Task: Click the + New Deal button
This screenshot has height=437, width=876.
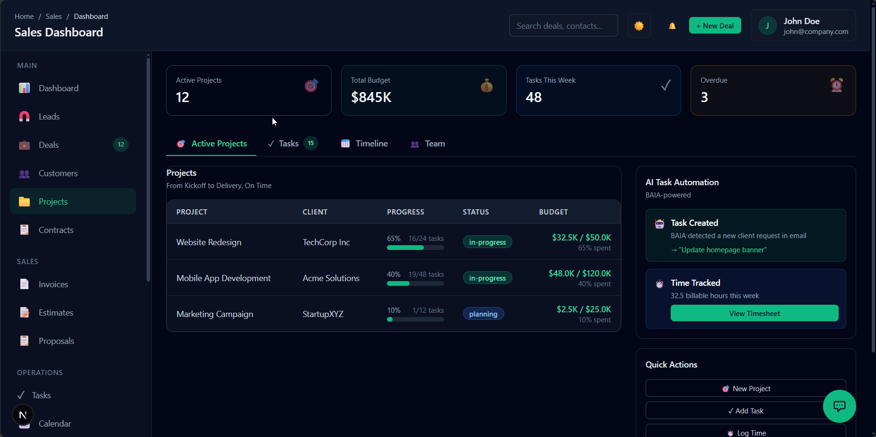Action: [715, 26]
